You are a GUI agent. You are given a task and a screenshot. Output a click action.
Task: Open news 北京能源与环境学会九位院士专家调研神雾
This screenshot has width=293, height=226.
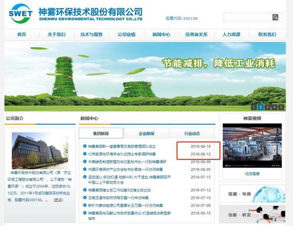click(x=122, y=154)
